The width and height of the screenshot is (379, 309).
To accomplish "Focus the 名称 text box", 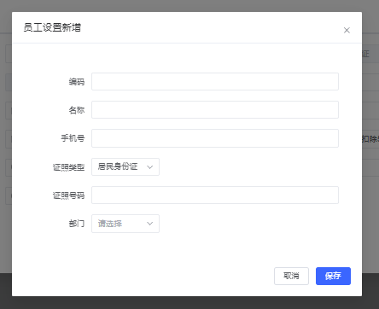I will click(x=215, y=110).
